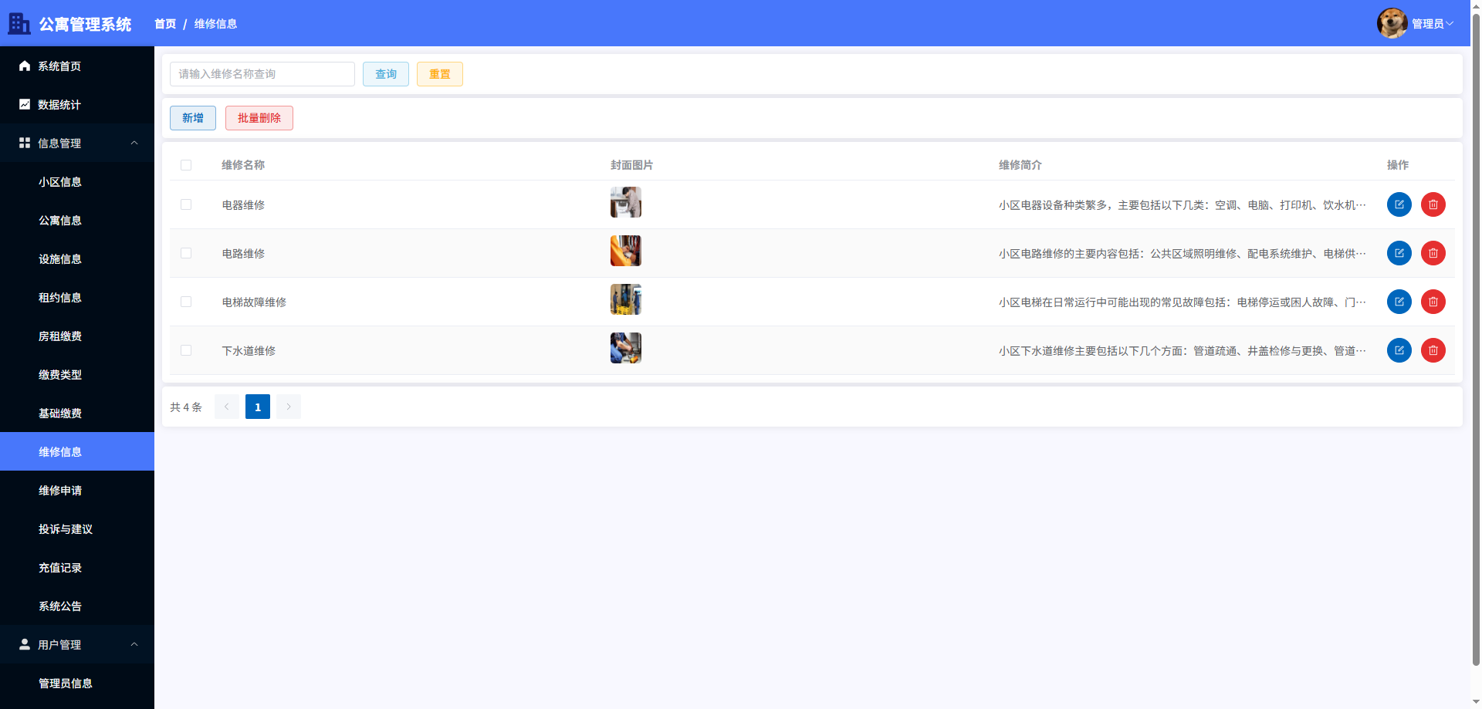Open 维修申请 menu item
1482x709 pixels.
tap(77, 490)
